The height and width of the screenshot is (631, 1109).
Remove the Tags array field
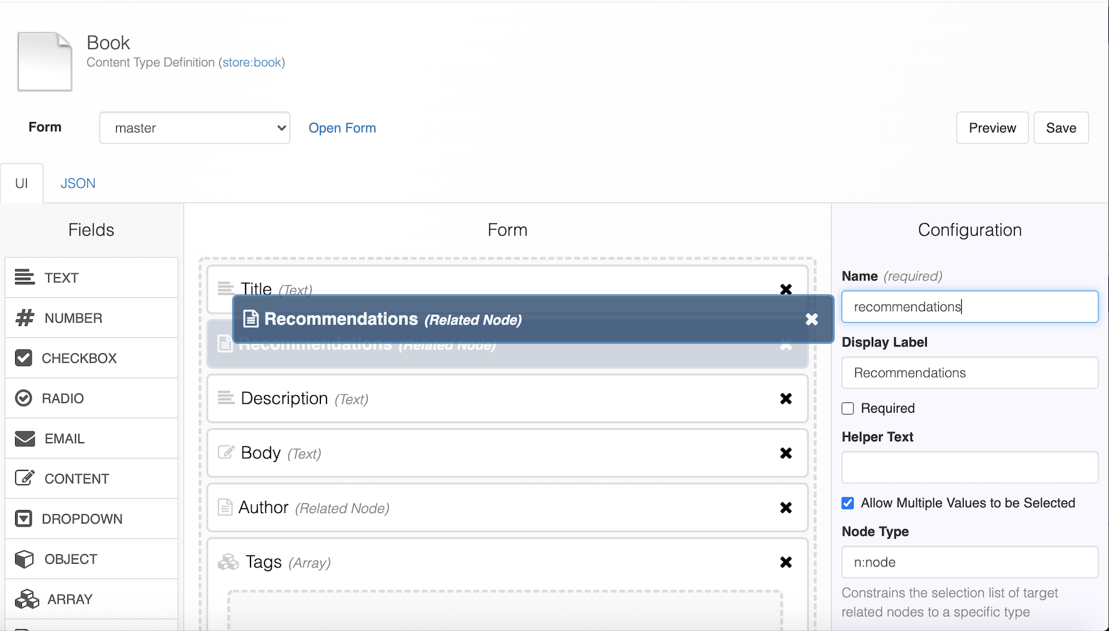[786, 562]
